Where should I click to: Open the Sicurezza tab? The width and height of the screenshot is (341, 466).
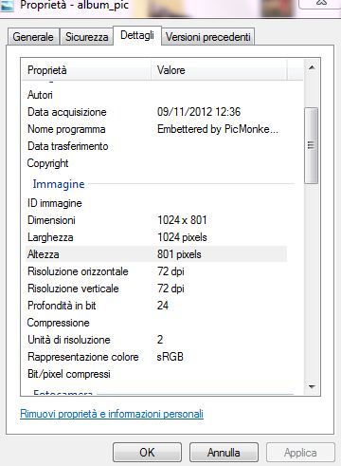[86, 37]
